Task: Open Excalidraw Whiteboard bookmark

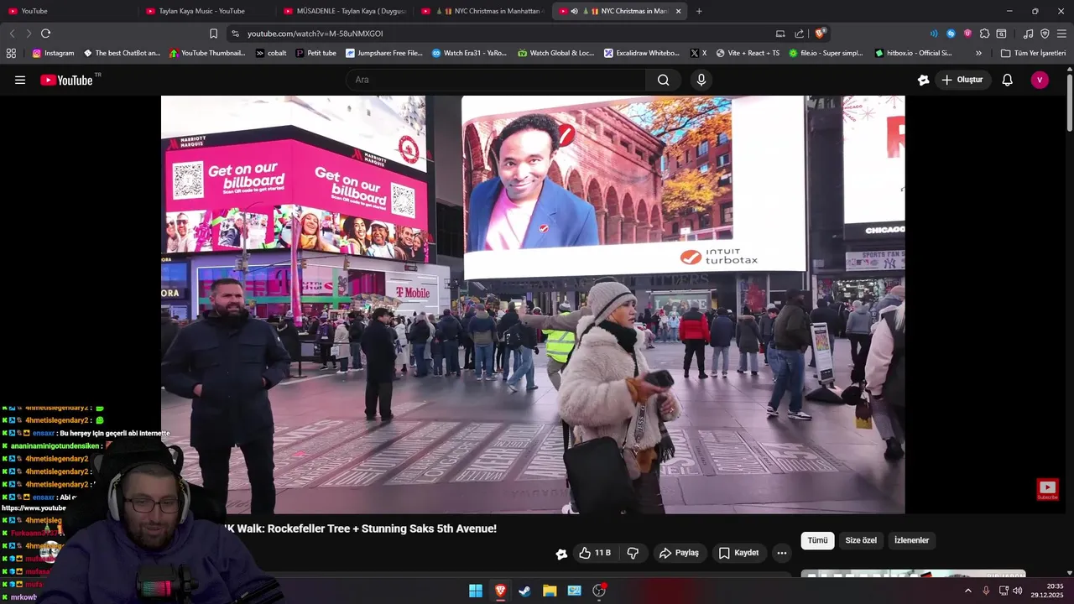Action: coord(642,53)
